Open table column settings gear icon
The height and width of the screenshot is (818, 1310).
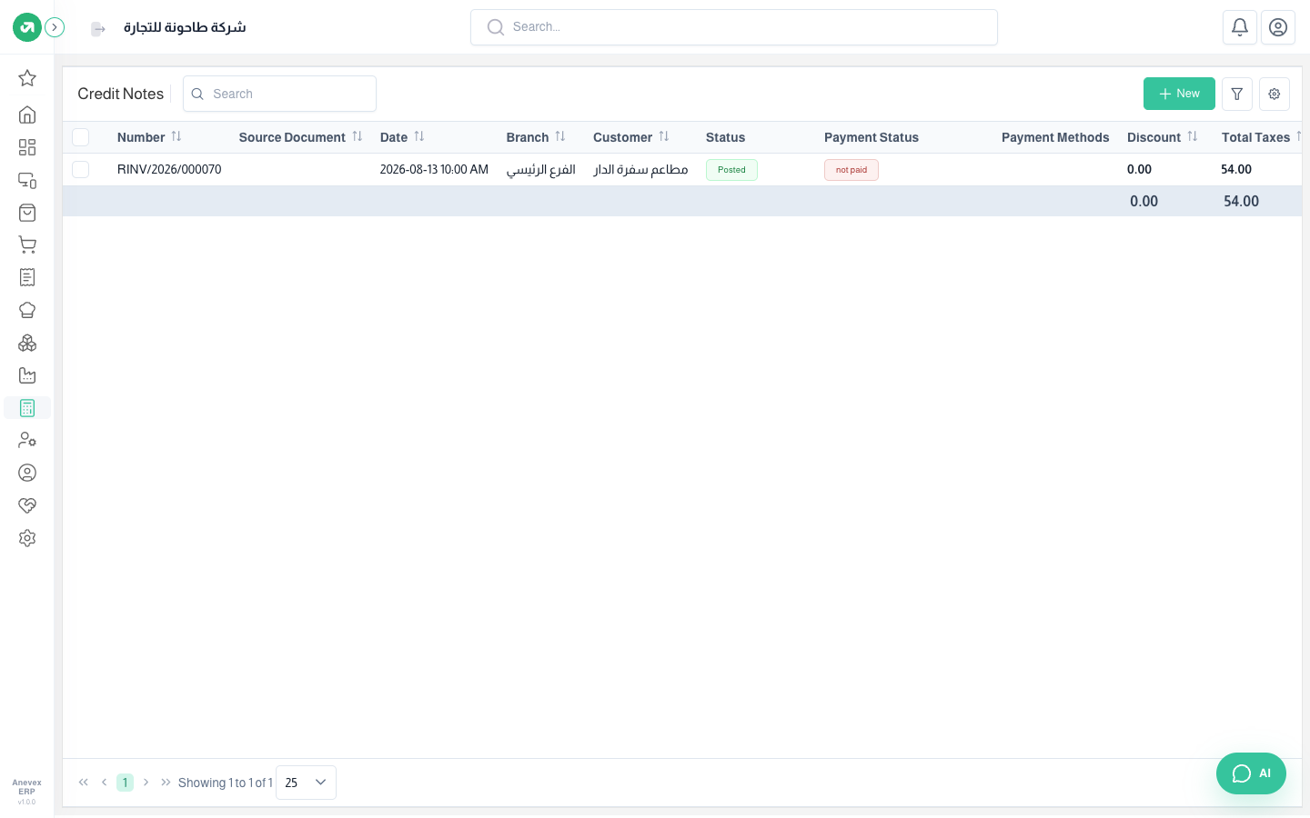tap(1275, 94)
